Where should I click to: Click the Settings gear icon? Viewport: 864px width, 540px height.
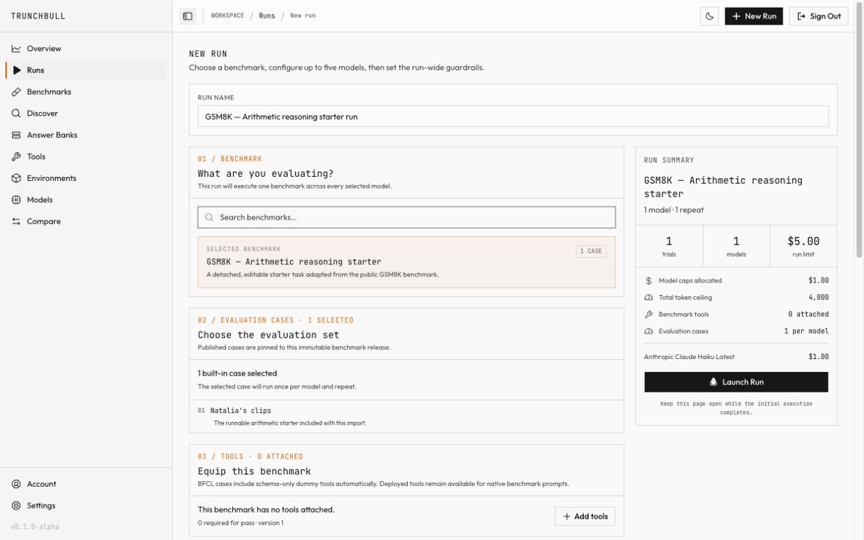pyautogui.click(x=16, y=506)
